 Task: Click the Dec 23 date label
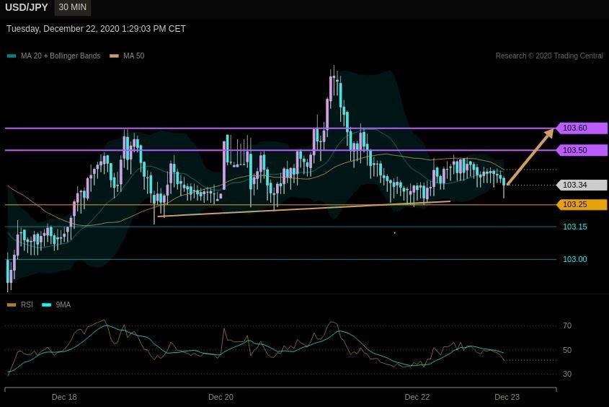coord(507,397)
